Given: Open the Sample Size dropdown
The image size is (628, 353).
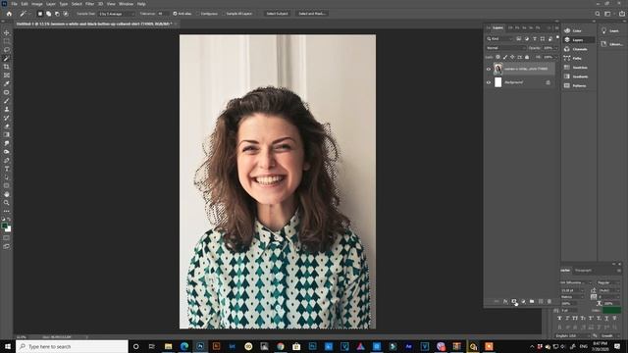Looking at the screenshot, I should (x=117, y=14).
